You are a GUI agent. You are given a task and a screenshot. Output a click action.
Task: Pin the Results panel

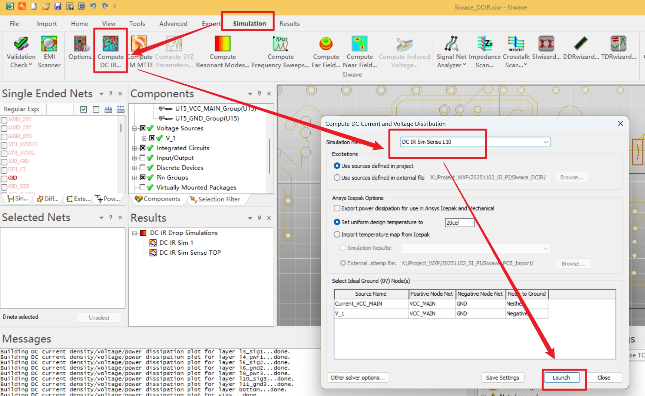click(x=259, y=218)
